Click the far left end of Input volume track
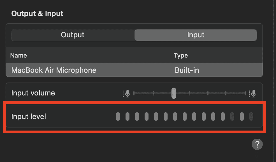Image resolution: width=276 pixels, height=162 pixels. click(x=134, y=93)
